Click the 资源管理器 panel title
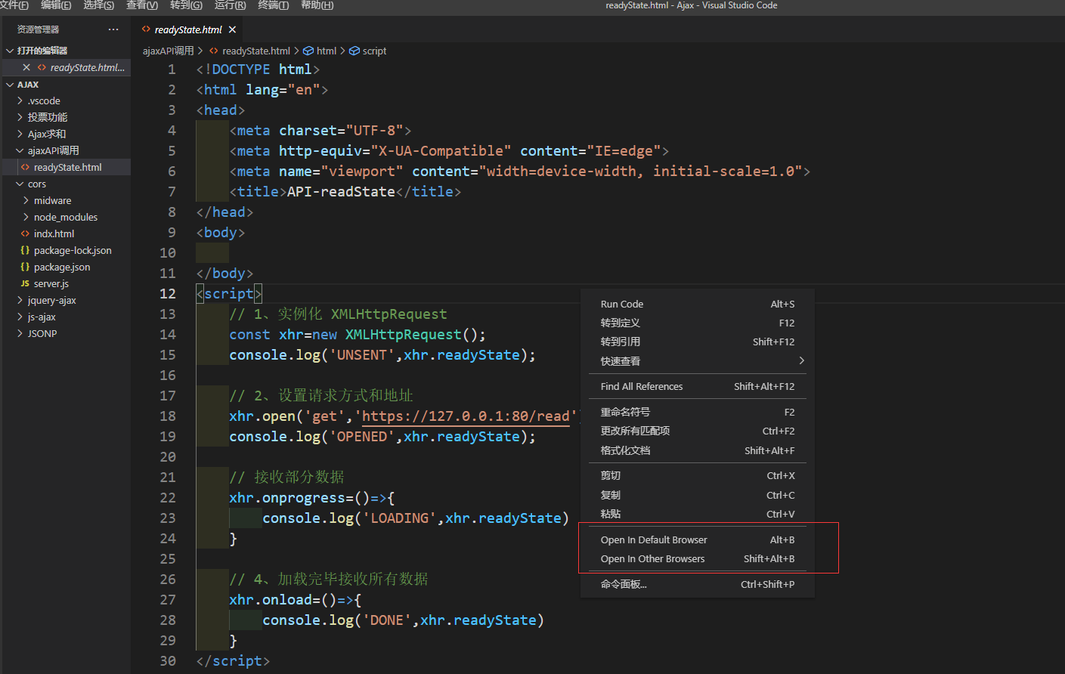The width and height of the screenshot is (1065, 674). (38, 29)
